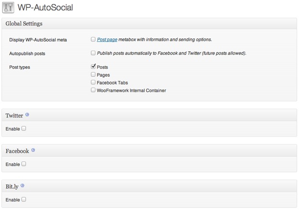Toggle the Twitter Enable checkbox
The height and width of the screenshot is (210, 299).
[23, 128]
